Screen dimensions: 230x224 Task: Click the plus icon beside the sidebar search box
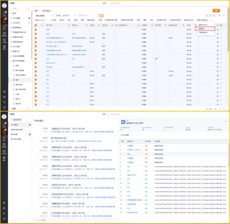(28, 8)
